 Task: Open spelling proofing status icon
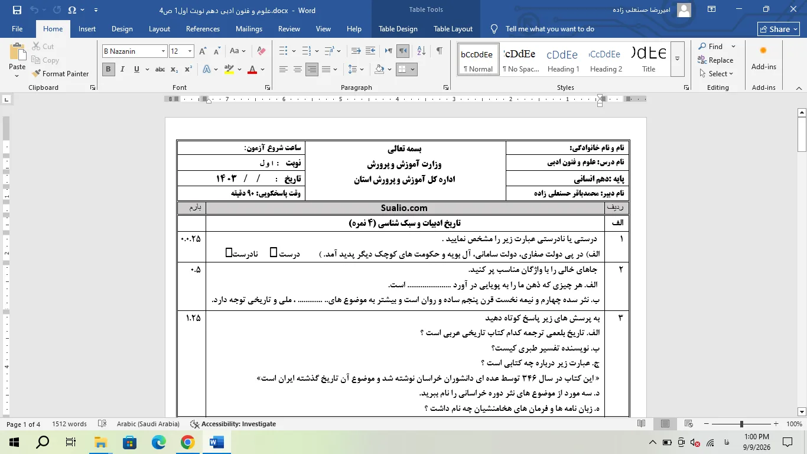102,424
